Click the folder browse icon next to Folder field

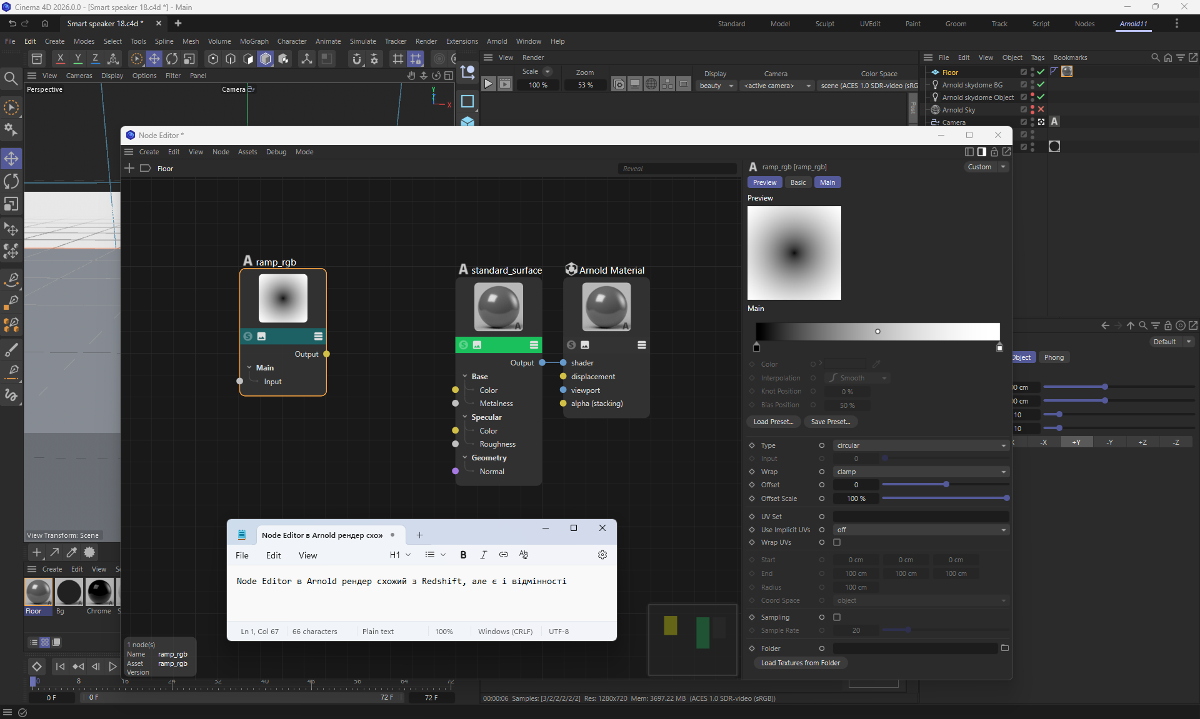[1005, 648]
